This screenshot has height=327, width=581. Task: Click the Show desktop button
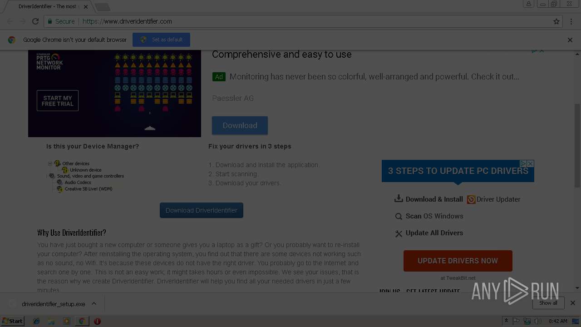point(576,321)
